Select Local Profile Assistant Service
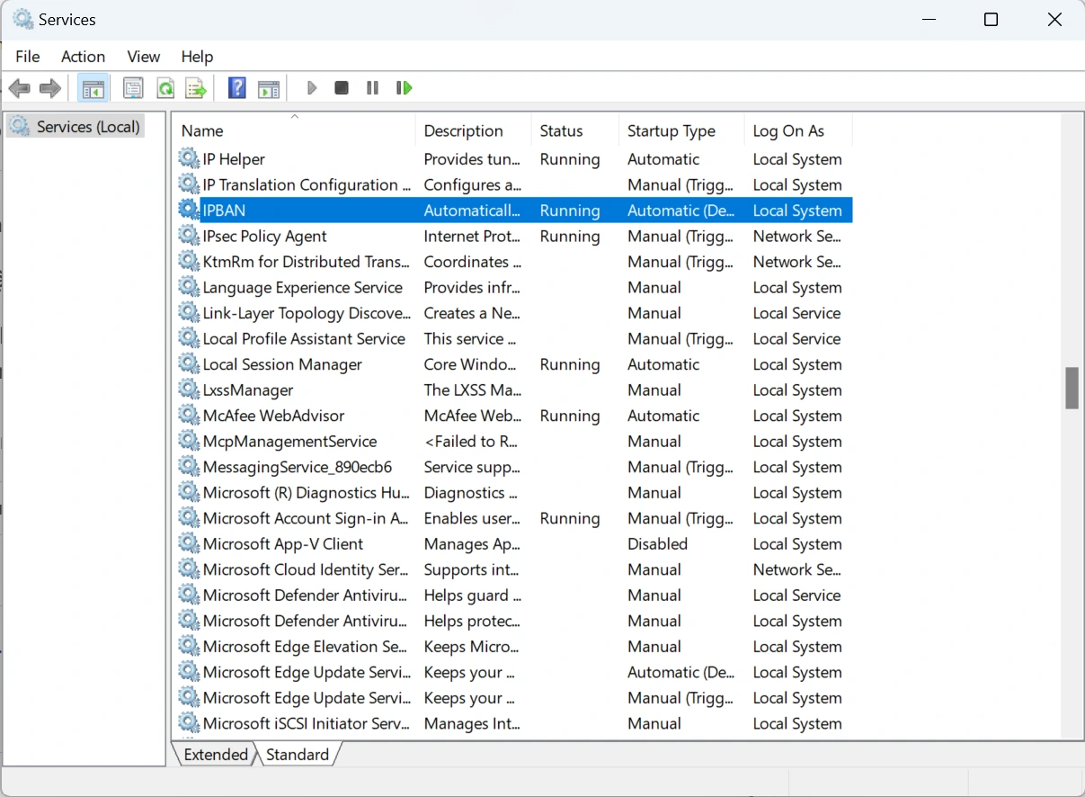Screen dimensions: 1085x797 [304, 339]
